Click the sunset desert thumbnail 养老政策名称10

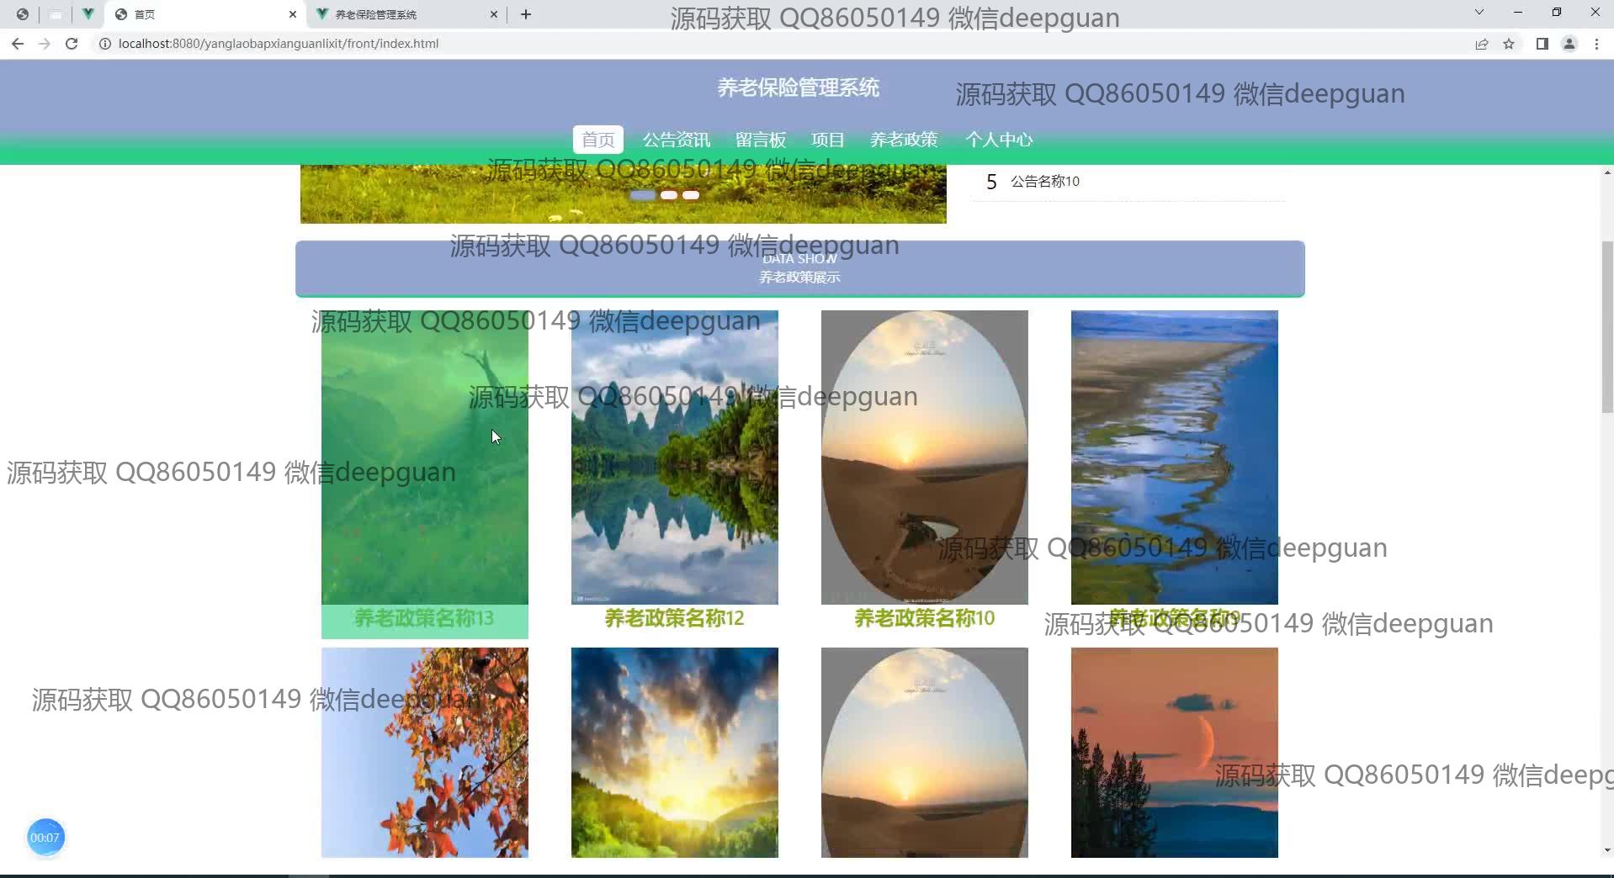[x=924, y=457]
